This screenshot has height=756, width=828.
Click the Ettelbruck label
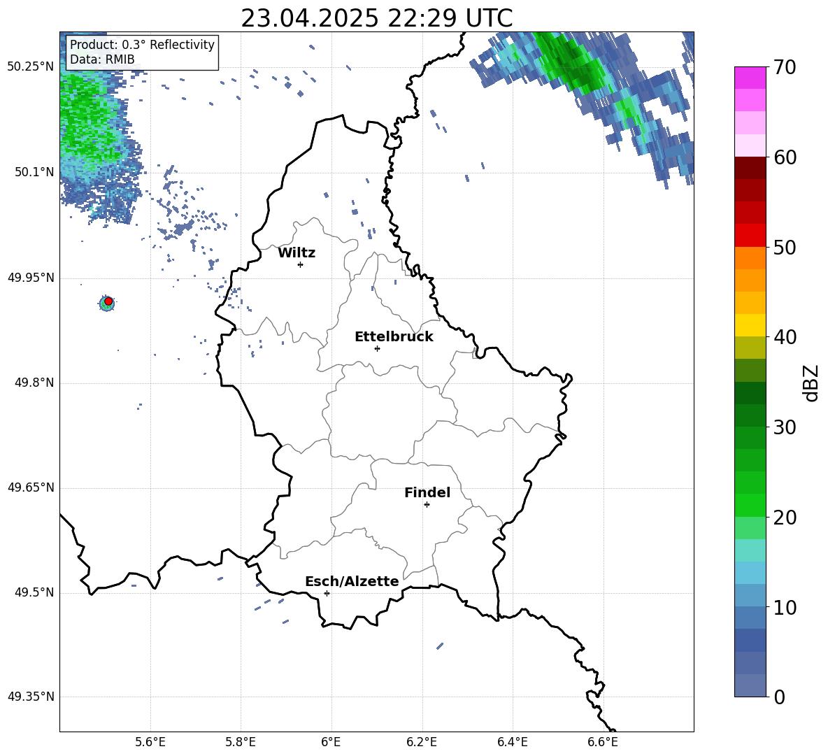tap(394, 337)
